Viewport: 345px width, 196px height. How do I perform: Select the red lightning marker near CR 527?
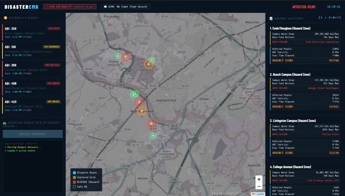(x=152, y=124)
